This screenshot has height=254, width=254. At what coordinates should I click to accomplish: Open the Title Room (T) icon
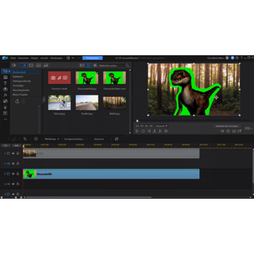tap(5, 83)
